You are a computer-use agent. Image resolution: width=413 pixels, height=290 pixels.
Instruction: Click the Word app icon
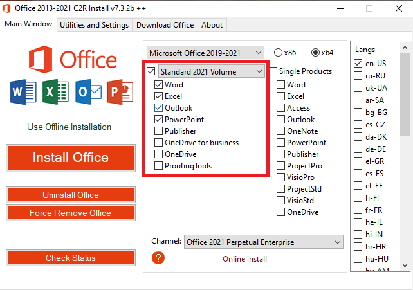[21, 93]
